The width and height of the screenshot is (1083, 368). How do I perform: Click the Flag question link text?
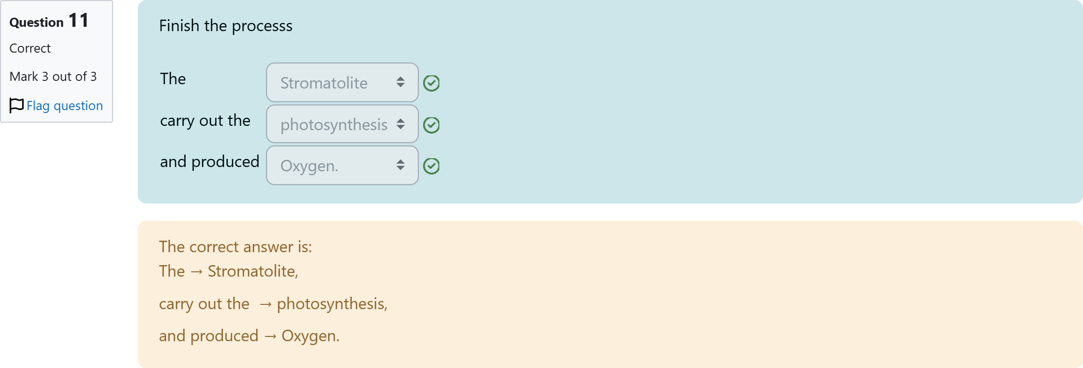(x=65, y=106)
